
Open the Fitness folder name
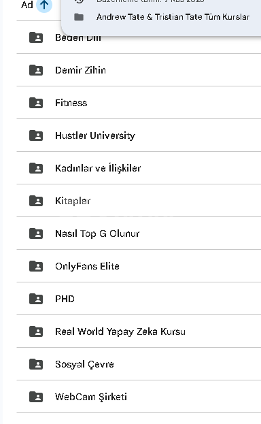(71, 103)
